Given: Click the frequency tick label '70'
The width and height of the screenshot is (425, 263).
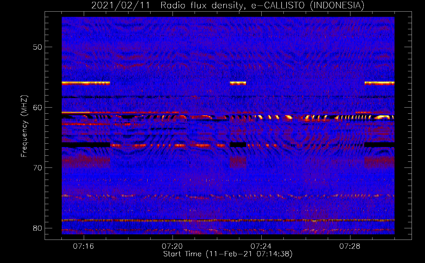Looking at the screenshot, I should (38, 168).
